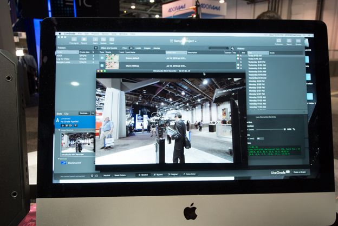This screenshot has width=338, height=226.
Task: Reset the lens zoom with arrow icon
Action: coord(295,129)
